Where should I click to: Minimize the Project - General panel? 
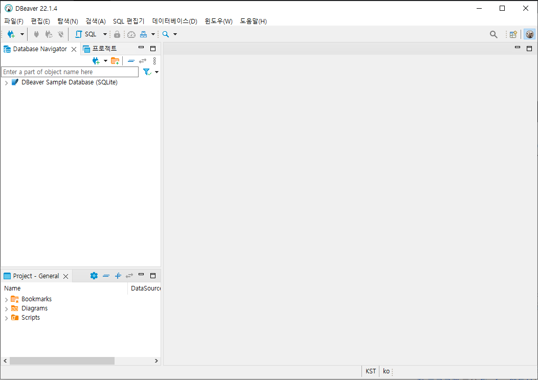click(141, 275)
